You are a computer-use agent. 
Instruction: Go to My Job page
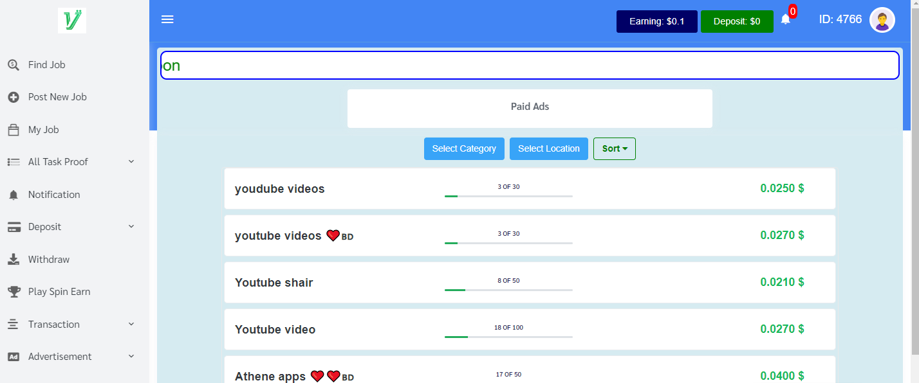click(x=43, y=130)
